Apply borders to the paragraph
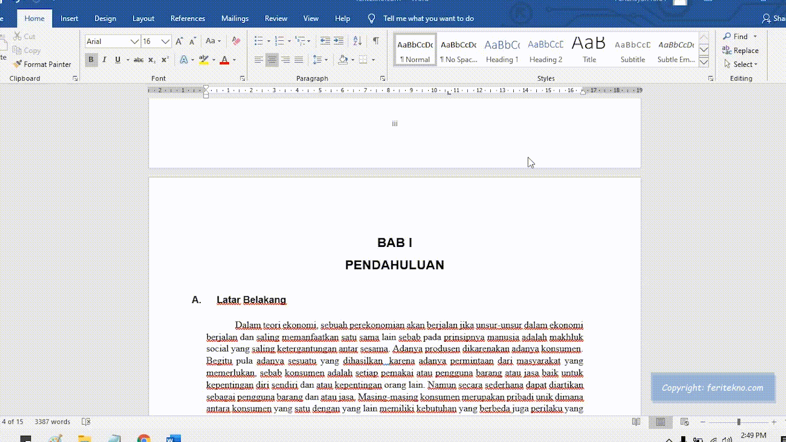The height and width of the screenshot is (442, 786). [x=363, y=60]
